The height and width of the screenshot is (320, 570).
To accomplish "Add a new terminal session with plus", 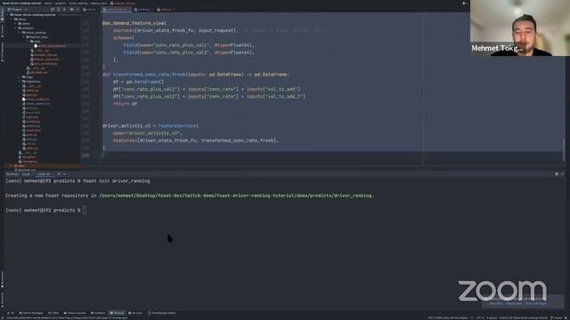I will (x=59, y=174).
